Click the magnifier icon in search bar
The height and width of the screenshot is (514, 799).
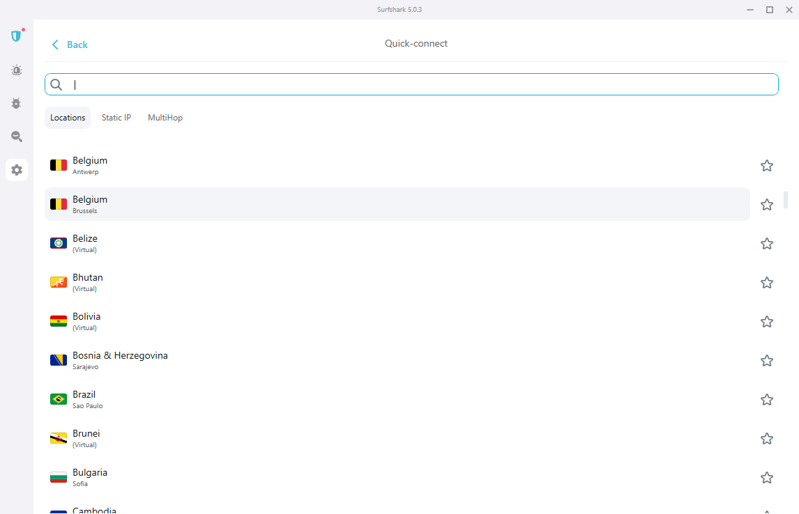point(56,84)
